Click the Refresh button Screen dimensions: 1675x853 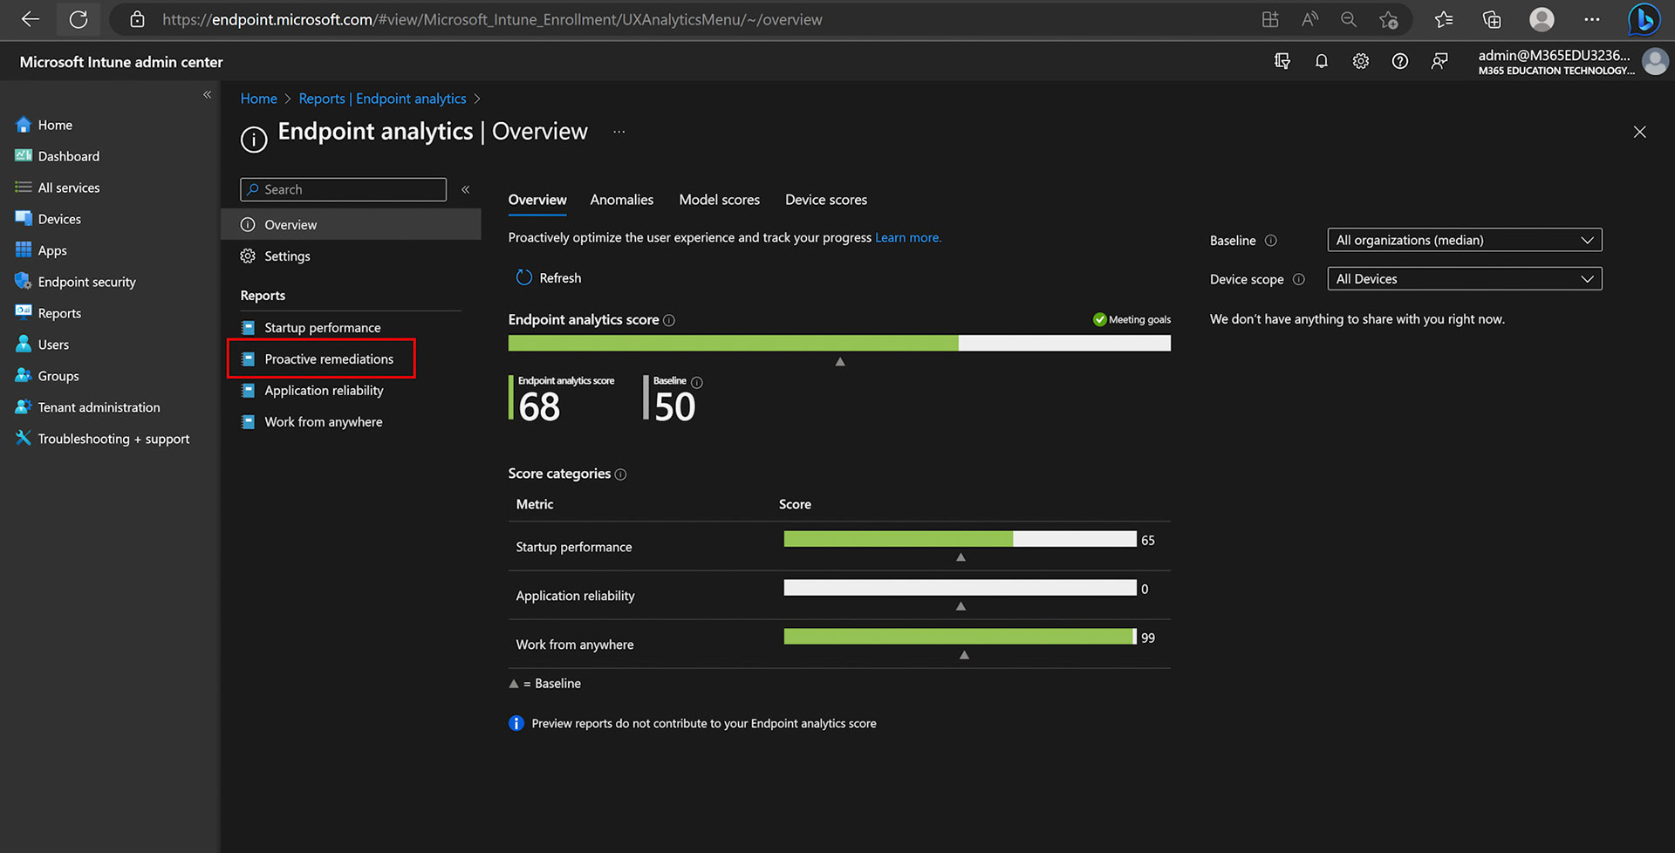[x=549, y=277]
